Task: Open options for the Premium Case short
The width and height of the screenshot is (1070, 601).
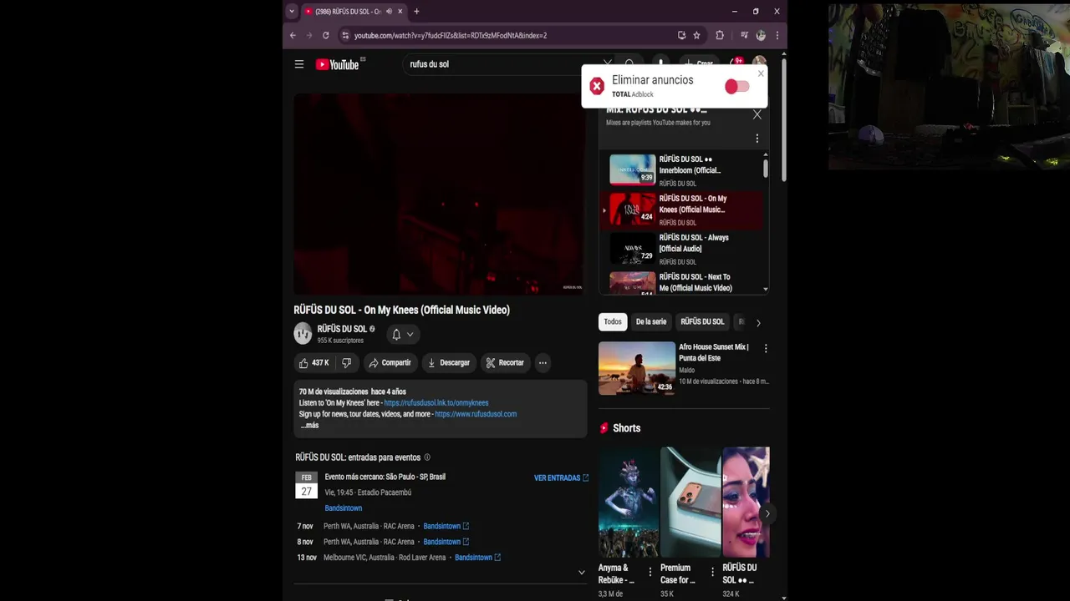Action: point(712,573)
